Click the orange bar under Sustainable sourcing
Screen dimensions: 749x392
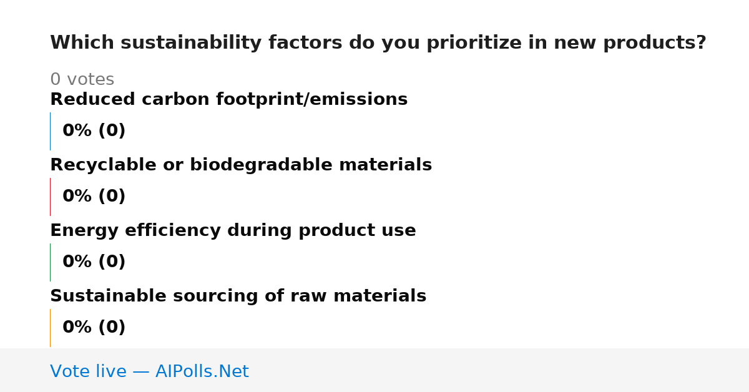coord(50,328)
